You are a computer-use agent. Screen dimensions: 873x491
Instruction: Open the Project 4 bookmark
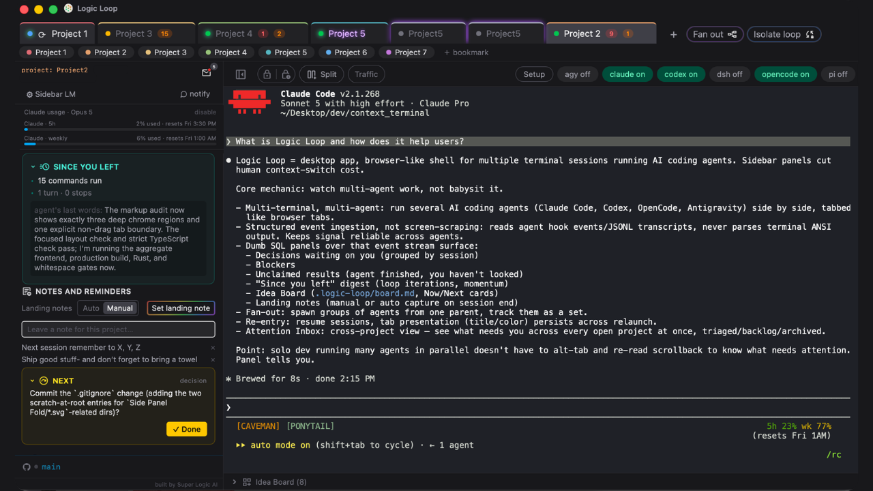click(226, 53)
